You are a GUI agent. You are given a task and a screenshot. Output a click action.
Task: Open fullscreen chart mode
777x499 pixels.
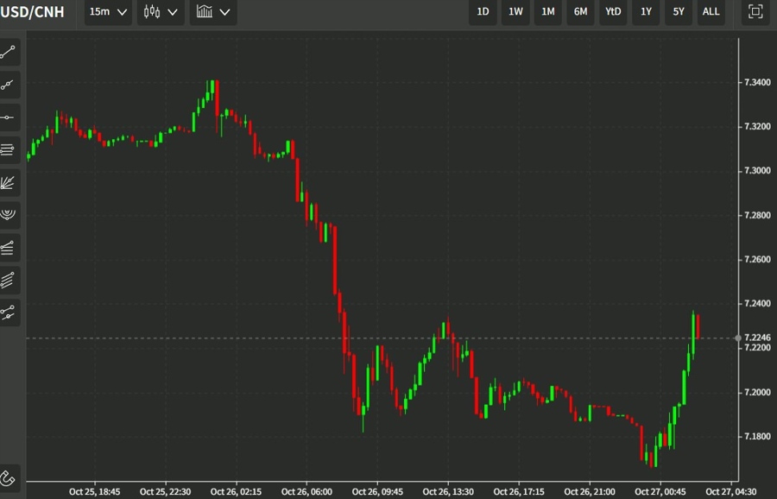755,11
